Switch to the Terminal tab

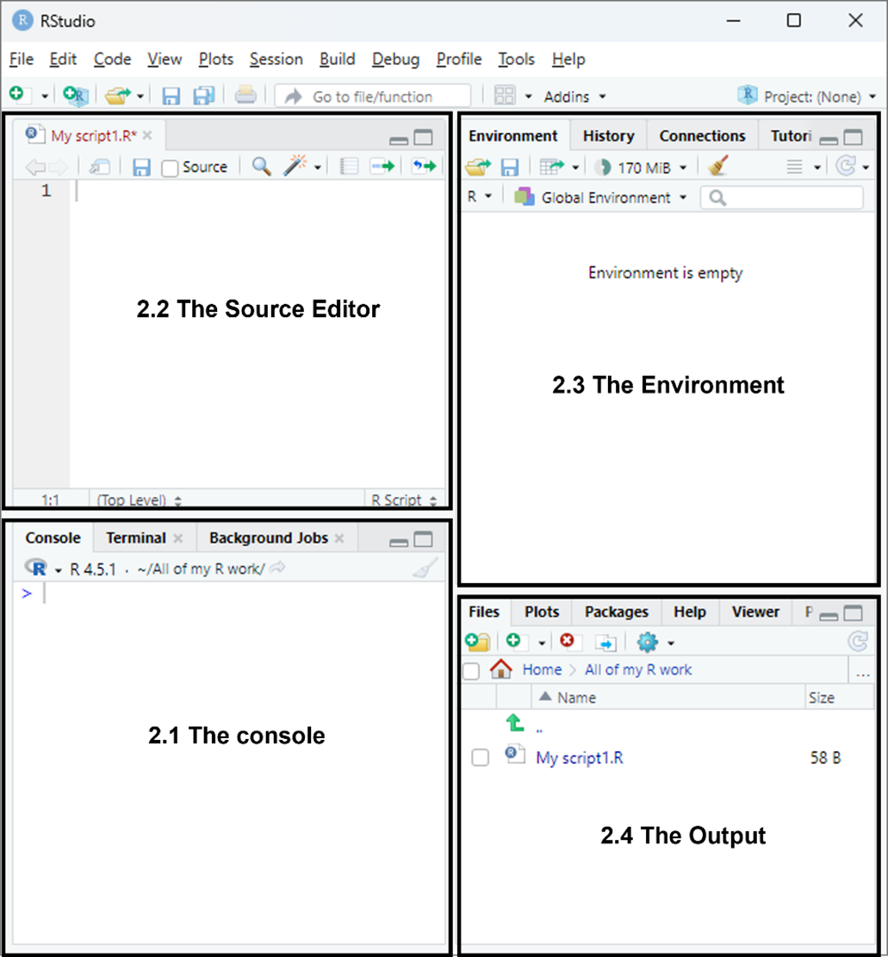[x=135, y=538]
